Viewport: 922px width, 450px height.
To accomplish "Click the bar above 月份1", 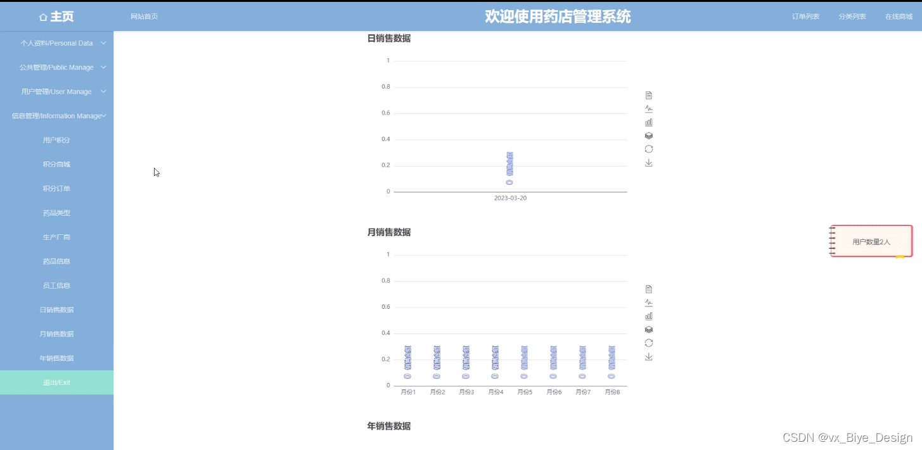I will tap(407, 362).
